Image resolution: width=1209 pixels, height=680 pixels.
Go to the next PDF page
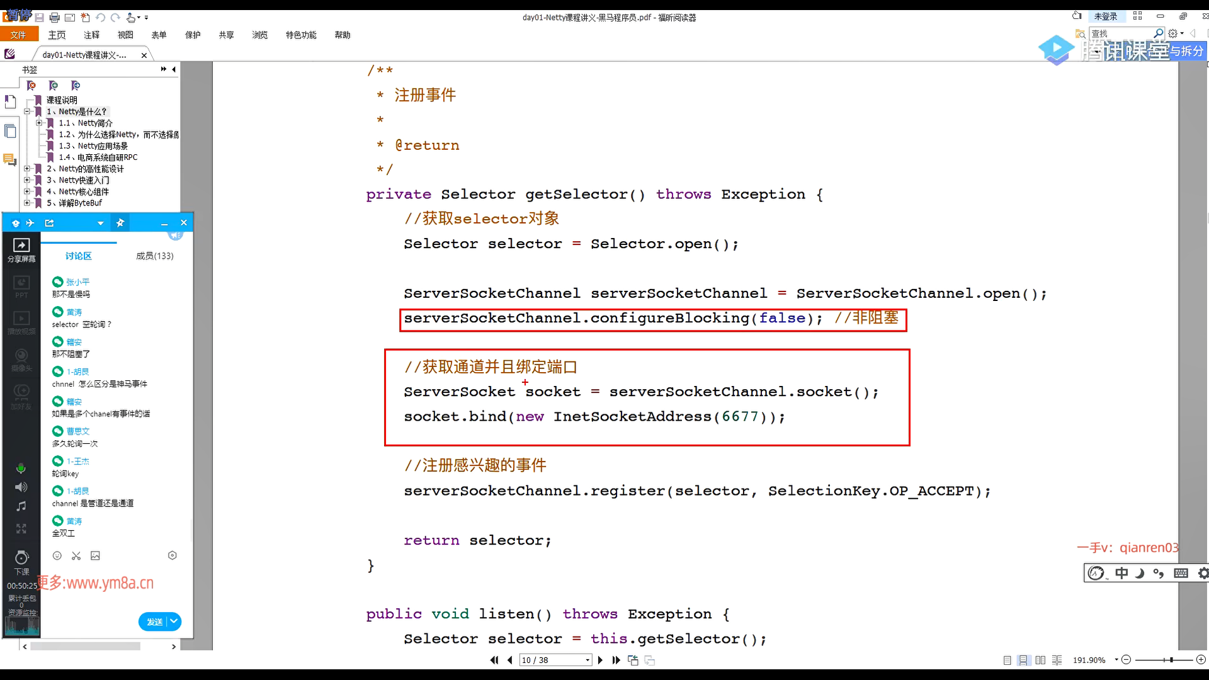(x=600, y=660)
